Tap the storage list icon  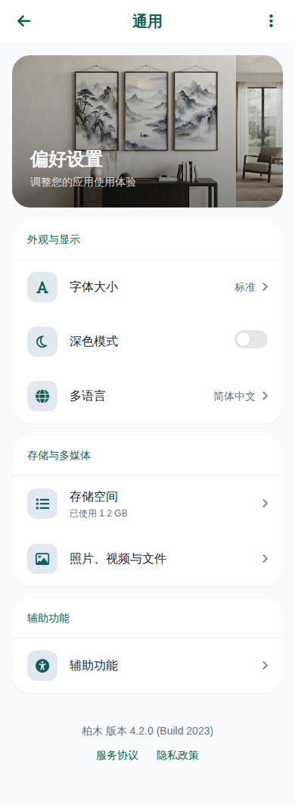[x=42, y=504]
